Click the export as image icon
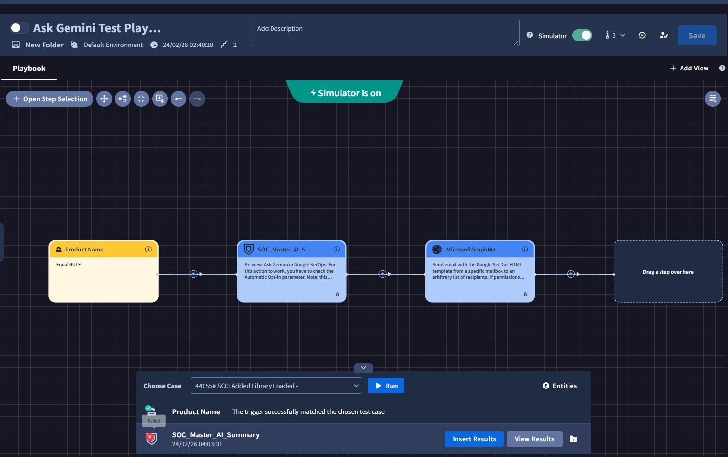728x457 pixels. 160,99
